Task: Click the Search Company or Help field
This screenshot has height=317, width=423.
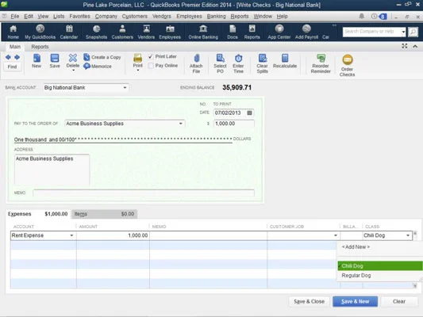Action: pos(371,32)
